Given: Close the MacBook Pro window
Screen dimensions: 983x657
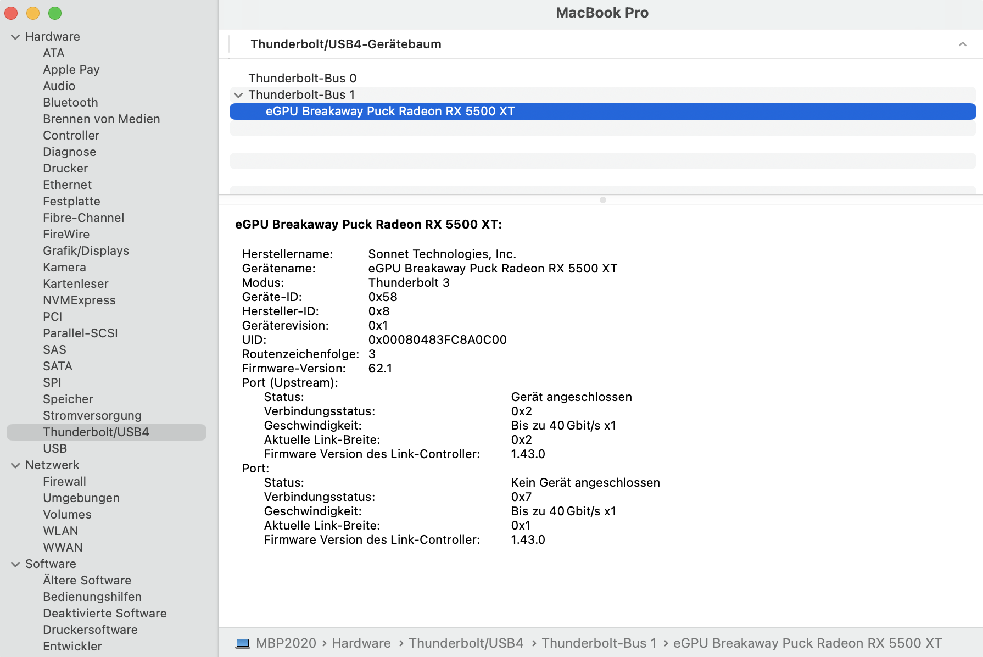Looking at the screenshot, I should tap(11, 13).
